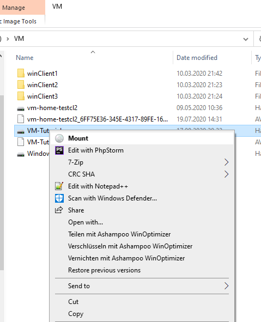The image size is (261, 322).
Task: Click the Windows Defender shield icon
Action: click(x=59, y=198)
